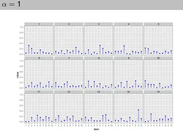Select facet header labeled 7
The width and height of the screenshot is (183, 134).
click(69, 58)
